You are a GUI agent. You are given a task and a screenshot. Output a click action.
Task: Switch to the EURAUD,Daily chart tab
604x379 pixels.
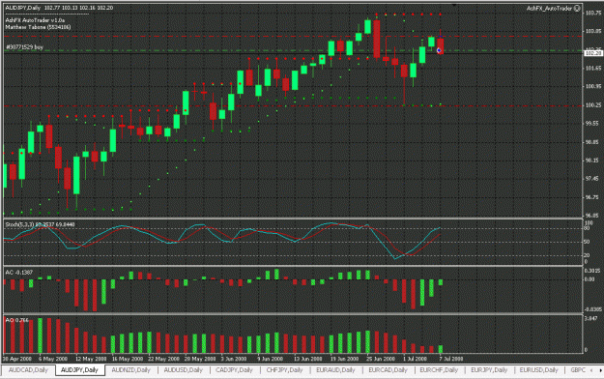pos(335,370)
